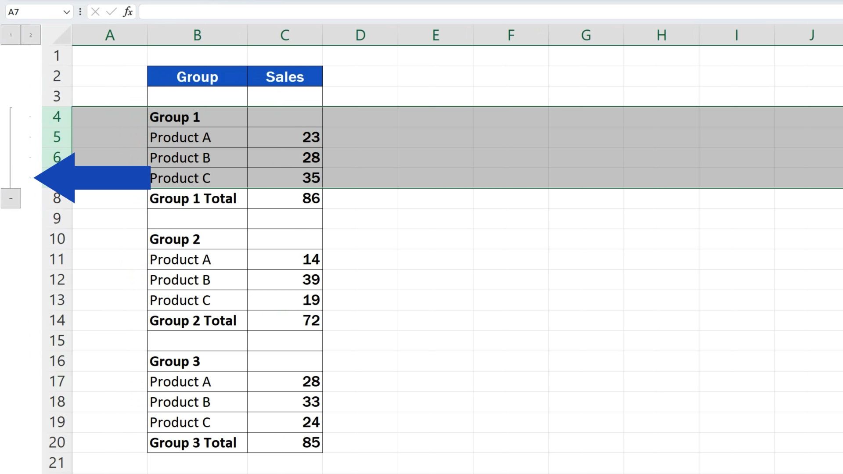Click the Sales header cell
Screen dimensions: 843x474
pyautogui.click(x=285, y=77)
